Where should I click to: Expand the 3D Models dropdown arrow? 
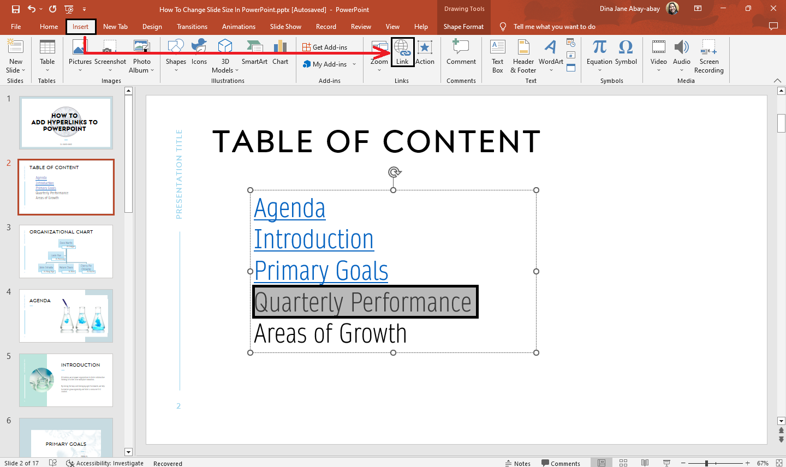(x=237, y=70)
